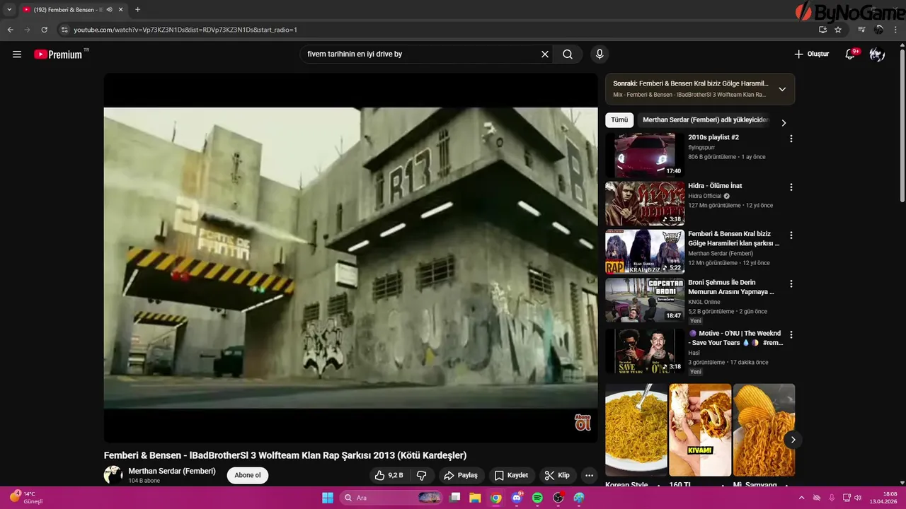The width and height of the screenshot is (906, 509).
Task: Open weather widget showing 14°C
Action: pyautogui.click(x=26, y=497)
